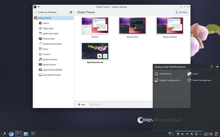Go back from Colors & Themes
220x137 pixels.
tap(36, 12)
